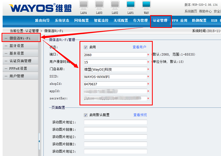This screenshot has width=221, height=156.
Task: Open the VPN menu
Action: [175, 21]
